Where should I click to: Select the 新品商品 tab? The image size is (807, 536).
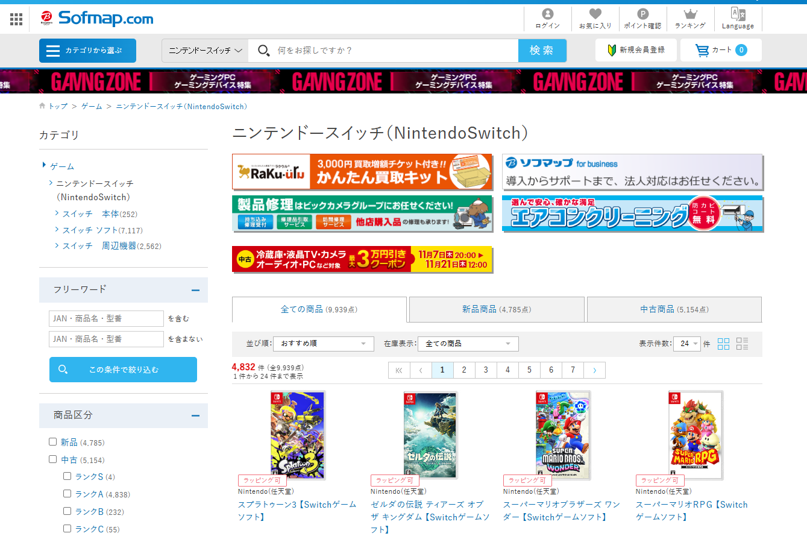pos(497,309)
